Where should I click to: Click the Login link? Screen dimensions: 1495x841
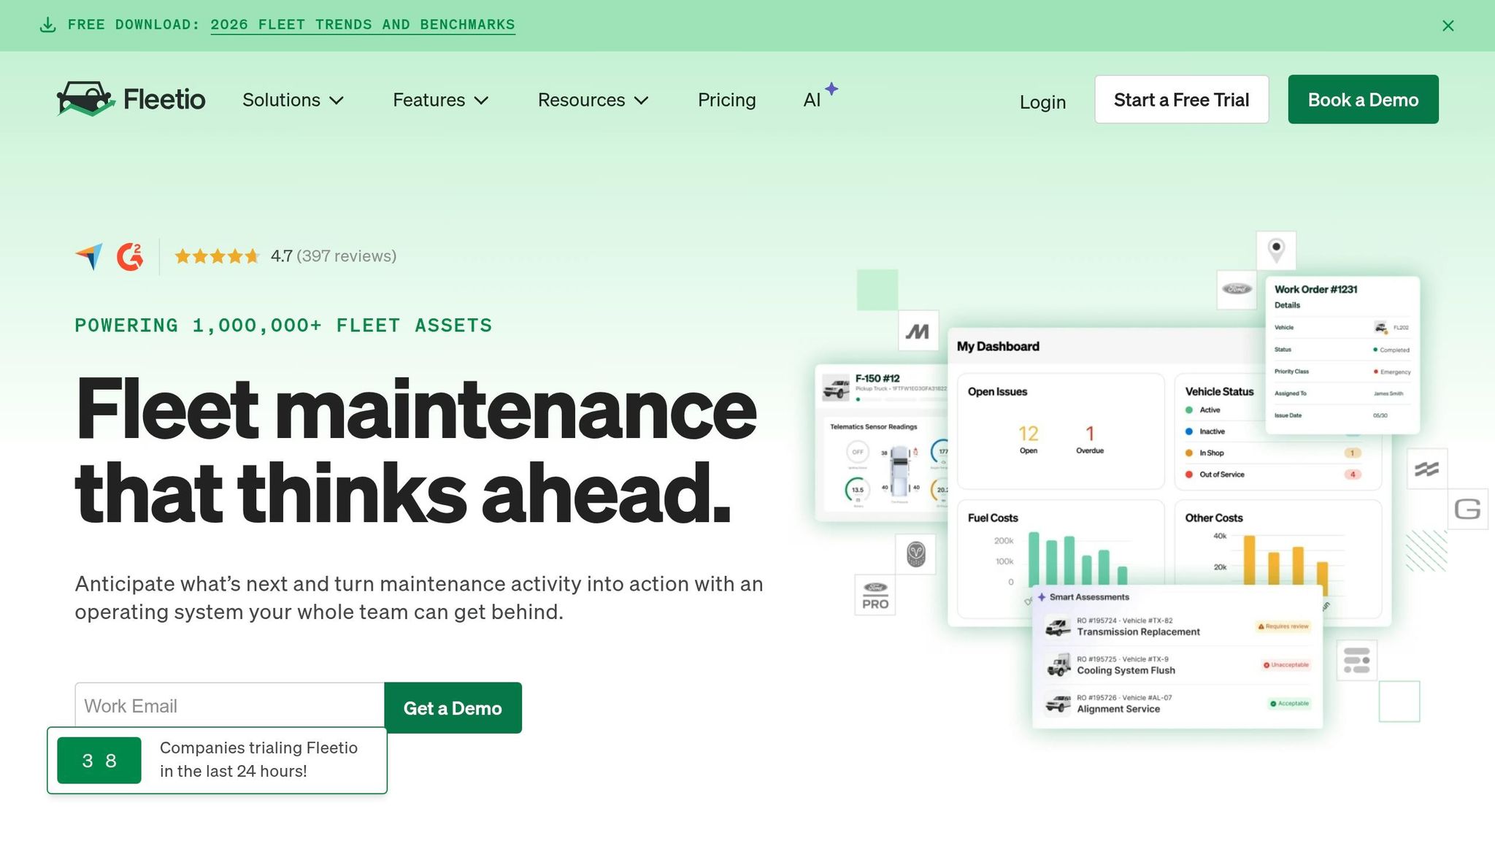1042,102
